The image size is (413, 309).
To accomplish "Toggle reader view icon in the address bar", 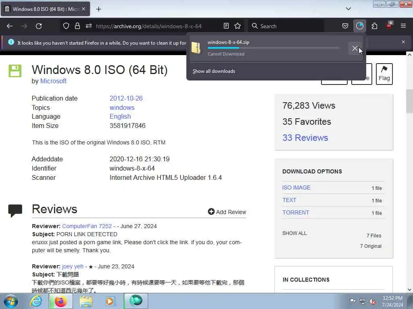I will [x=226, y=26].
